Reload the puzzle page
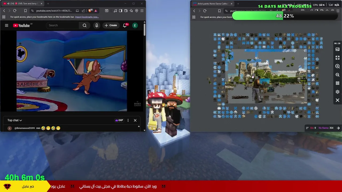Image resolution: width=342 pixels, height=192 pixels. [205, 11]
